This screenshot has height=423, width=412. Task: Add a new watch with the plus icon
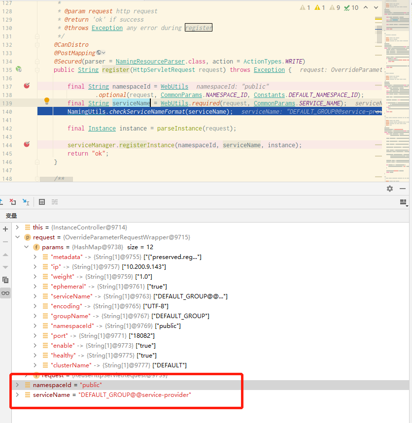coord(5,229)
